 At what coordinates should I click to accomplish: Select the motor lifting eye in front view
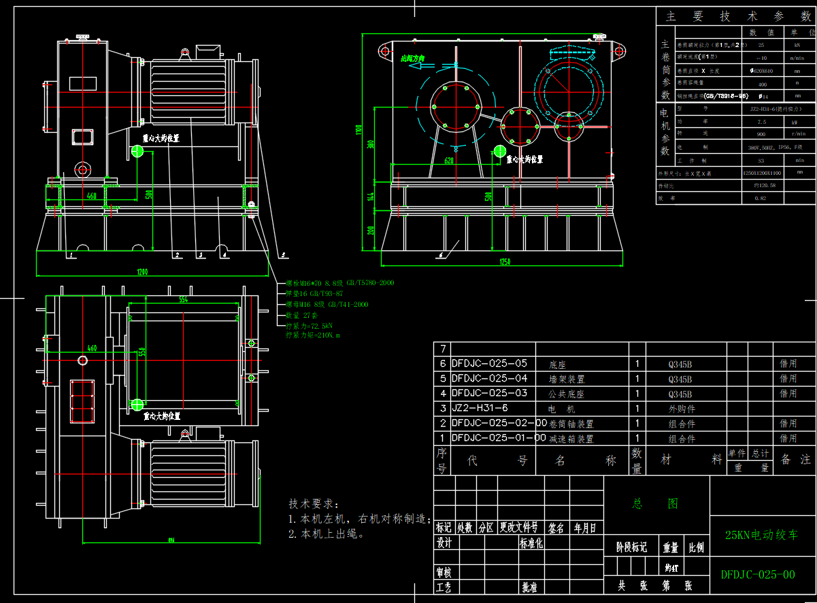[x=184, y=52]
